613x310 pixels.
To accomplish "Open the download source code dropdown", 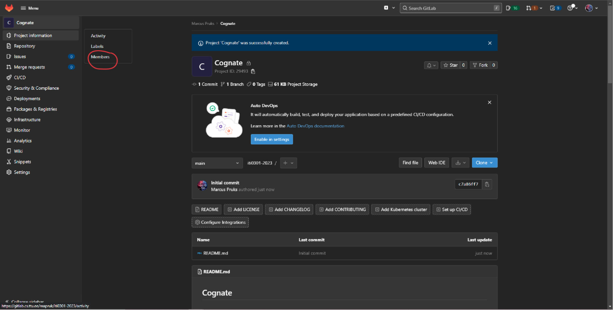I will click(x=461, y=163).
